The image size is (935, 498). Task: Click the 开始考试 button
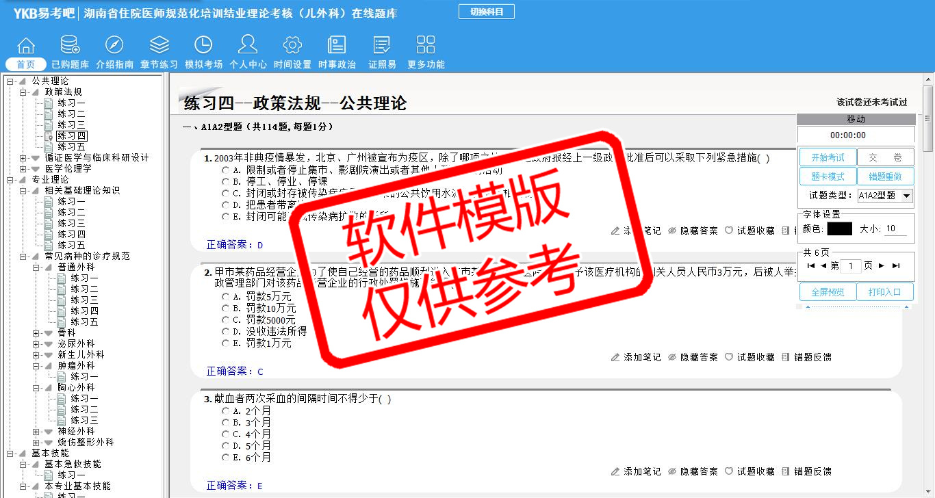(828, 157)
